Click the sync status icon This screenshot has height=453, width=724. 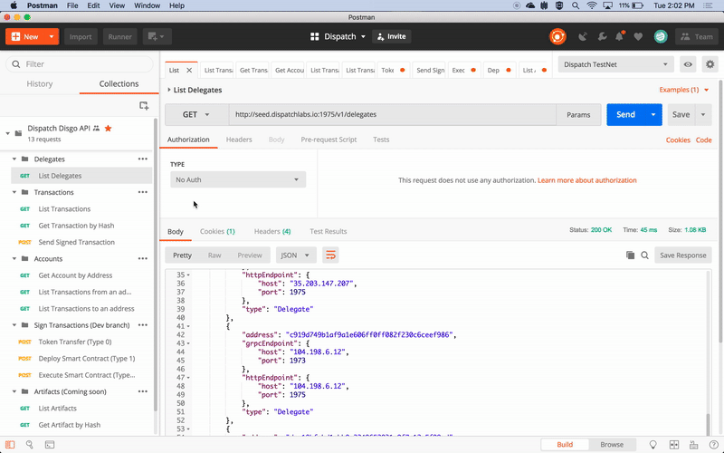point(557,36)
